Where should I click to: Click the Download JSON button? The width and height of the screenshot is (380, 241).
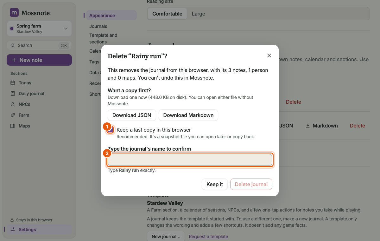(132, 115)
